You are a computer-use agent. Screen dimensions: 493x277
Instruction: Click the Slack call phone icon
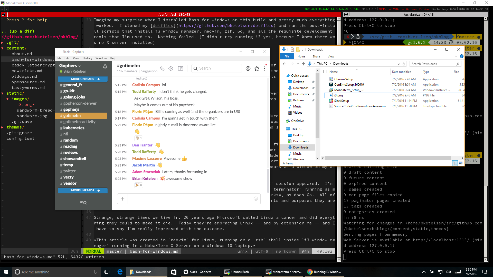pyautogui.click(x=162, y=68)
